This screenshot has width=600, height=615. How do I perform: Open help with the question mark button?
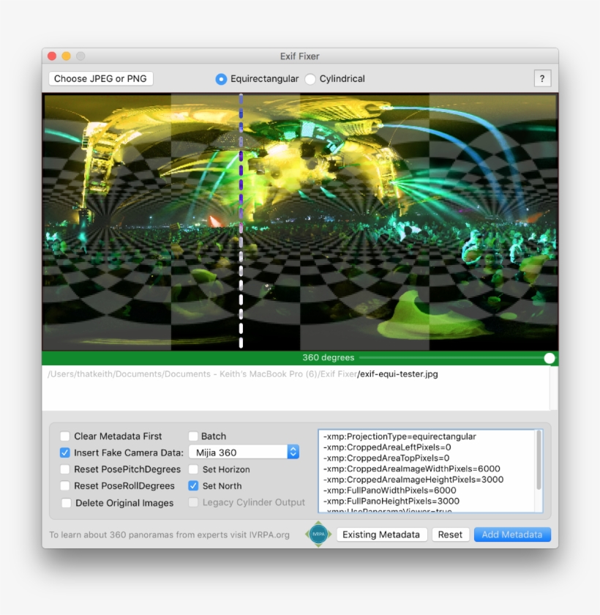click(x=542, y=78)
